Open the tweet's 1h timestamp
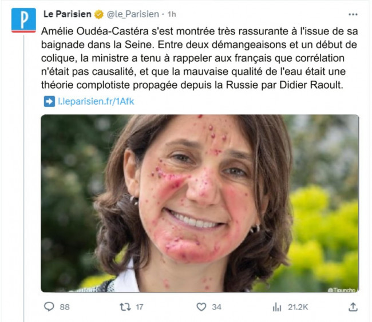Screen dimensions: 372x322 click(172, 14)
